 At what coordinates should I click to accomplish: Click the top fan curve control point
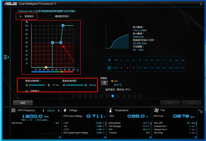click(x=63, y=26)
